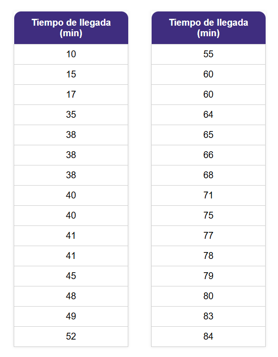Select the cell showing 83
Screen dimensions: 278x357
(x=208, y=316)
